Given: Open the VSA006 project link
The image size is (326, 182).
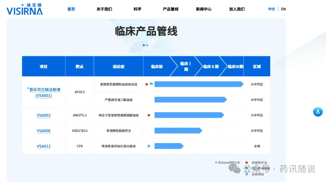Looking at the screenshot, I should click(44, 131).
